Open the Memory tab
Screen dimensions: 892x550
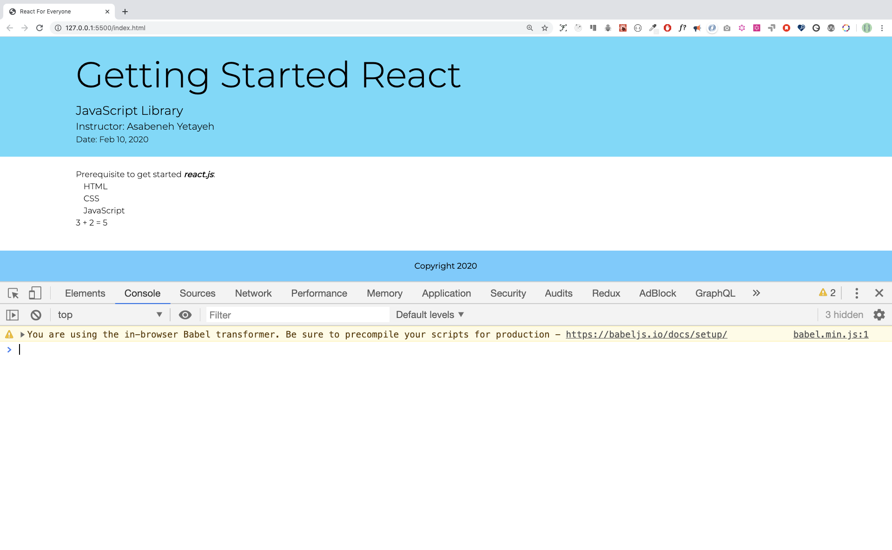click(x=384, y=293)
